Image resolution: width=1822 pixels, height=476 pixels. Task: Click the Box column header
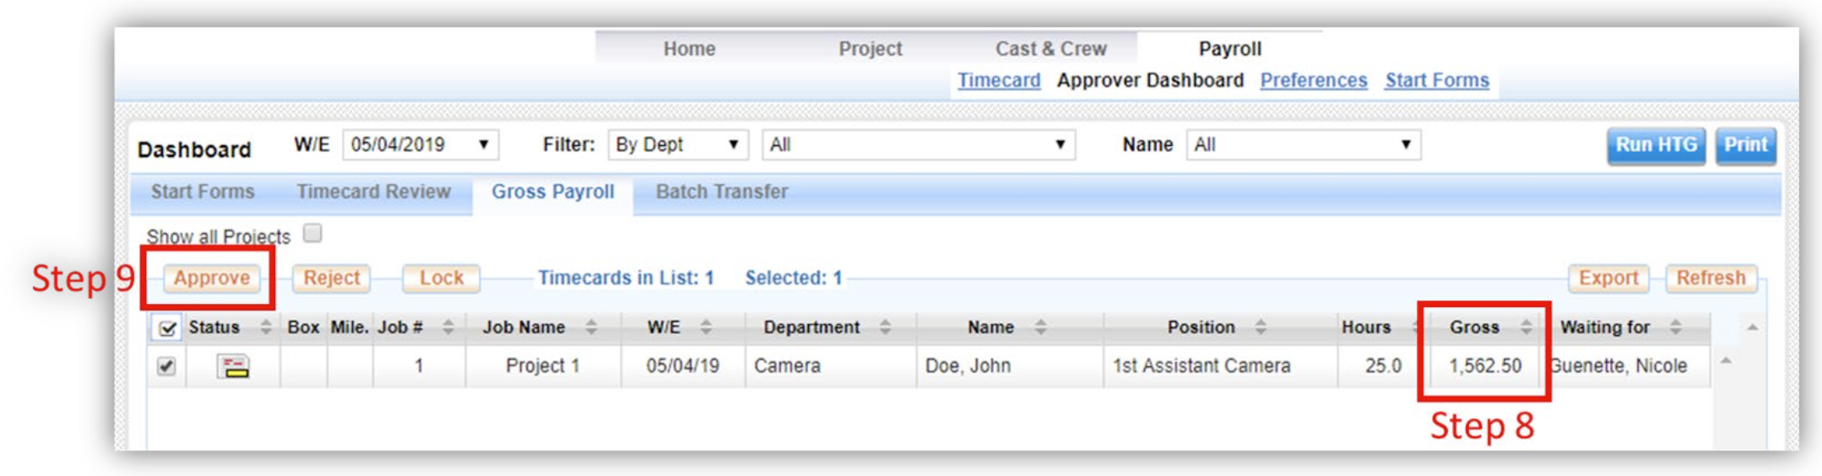pyautogui.click(x=303, y=327)
